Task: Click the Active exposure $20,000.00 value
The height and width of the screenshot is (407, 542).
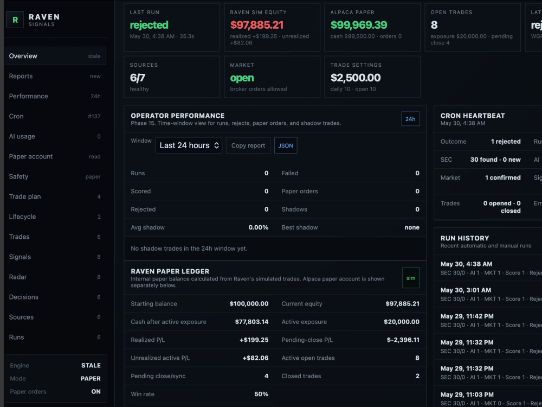Action: 402,322
